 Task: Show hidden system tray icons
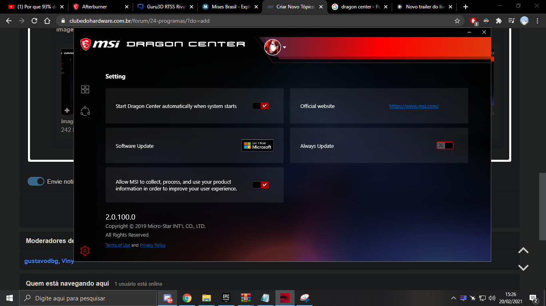click(x=453, y=298)
